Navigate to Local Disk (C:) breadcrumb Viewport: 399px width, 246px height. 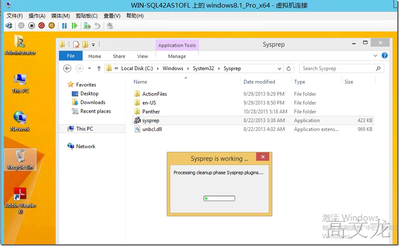137,68
